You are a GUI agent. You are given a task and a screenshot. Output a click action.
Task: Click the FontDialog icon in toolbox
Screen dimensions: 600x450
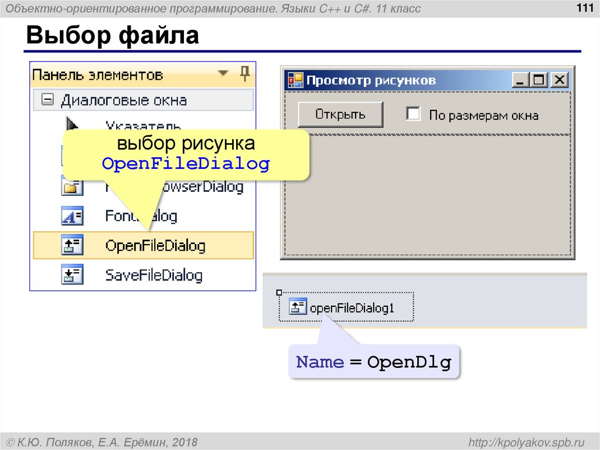[x=72, y=215]
